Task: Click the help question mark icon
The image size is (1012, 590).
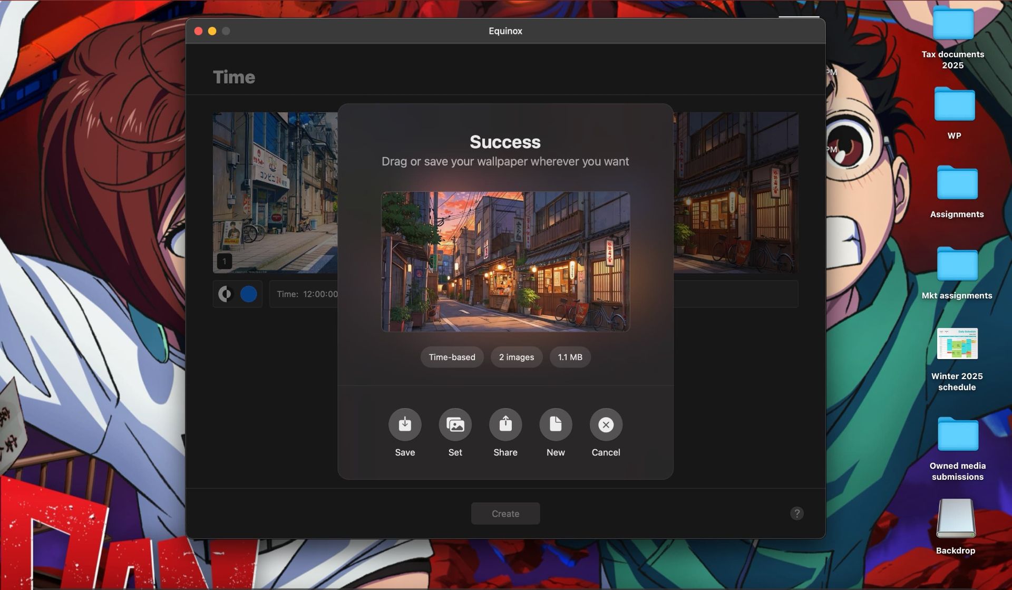Action: click(x=796, y=514)
